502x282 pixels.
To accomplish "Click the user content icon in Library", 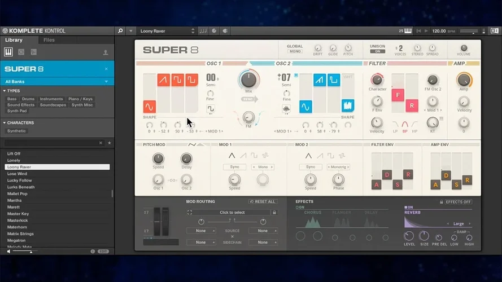I will click(105, 52).
